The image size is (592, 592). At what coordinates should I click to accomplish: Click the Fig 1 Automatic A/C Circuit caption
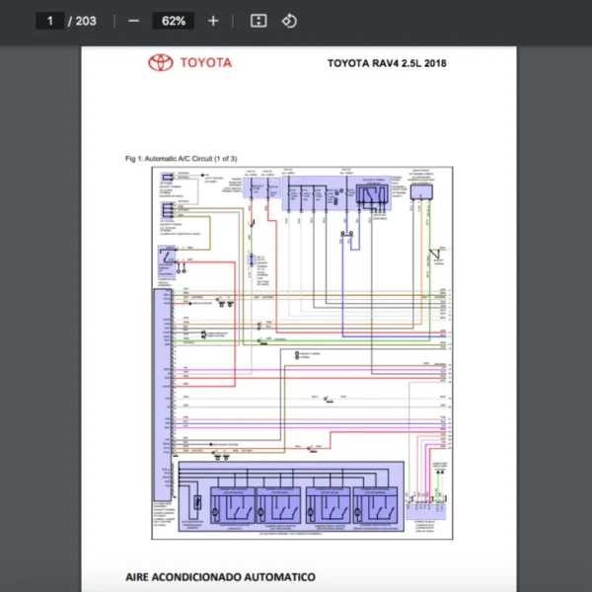point(181,158)
